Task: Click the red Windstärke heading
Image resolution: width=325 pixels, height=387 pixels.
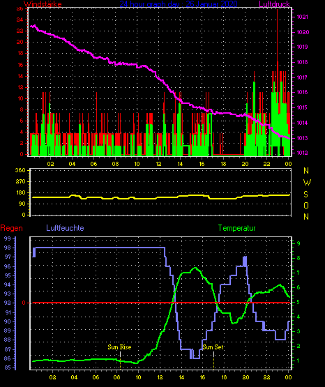Action: [43, 4]
